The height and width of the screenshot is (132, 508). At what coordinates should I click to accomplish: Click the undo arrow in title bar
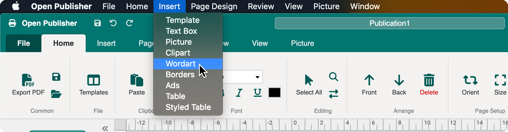pyautogui.click(x=113, y=23)
